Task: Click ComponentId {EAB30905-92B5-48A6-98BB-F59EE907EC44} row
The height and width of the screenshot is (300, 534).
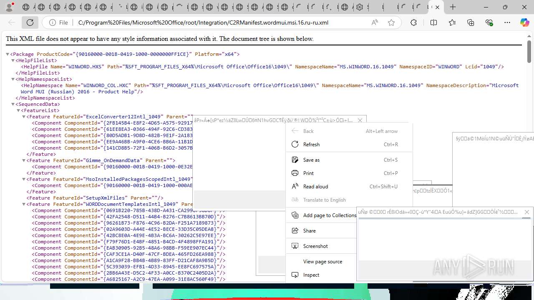Action: [128, 248]
